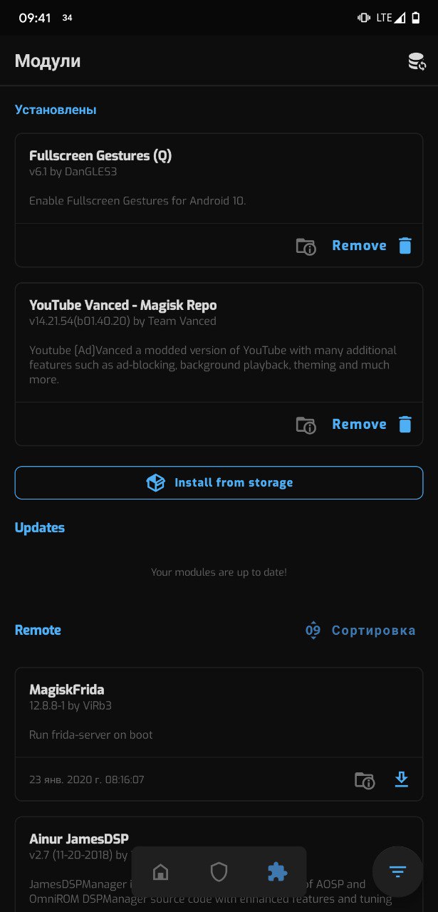438x912 pixels.
Task: Tap trash icon for YouTube Vanced module
Action: [405, 425]
